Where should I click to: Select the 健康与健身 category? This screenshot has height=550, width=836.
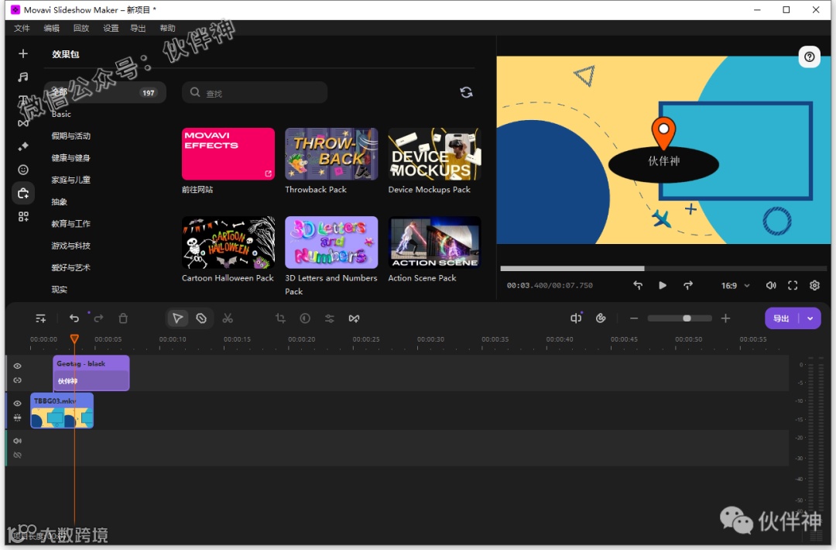pos(71,158)
